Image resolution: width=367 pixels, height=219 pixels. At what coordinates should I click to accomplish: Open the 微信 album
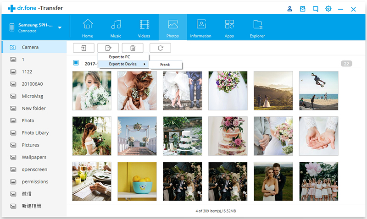(34, 194)
